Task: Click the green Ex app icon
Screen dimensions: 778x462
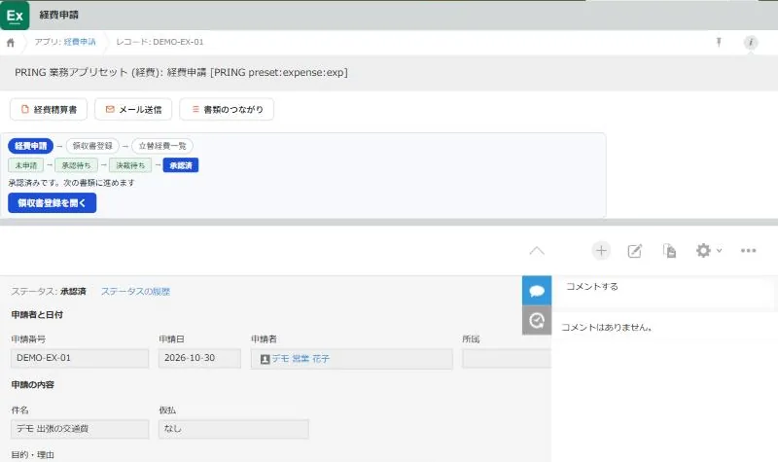Action: pyautogui.click(x=15, y=15)
